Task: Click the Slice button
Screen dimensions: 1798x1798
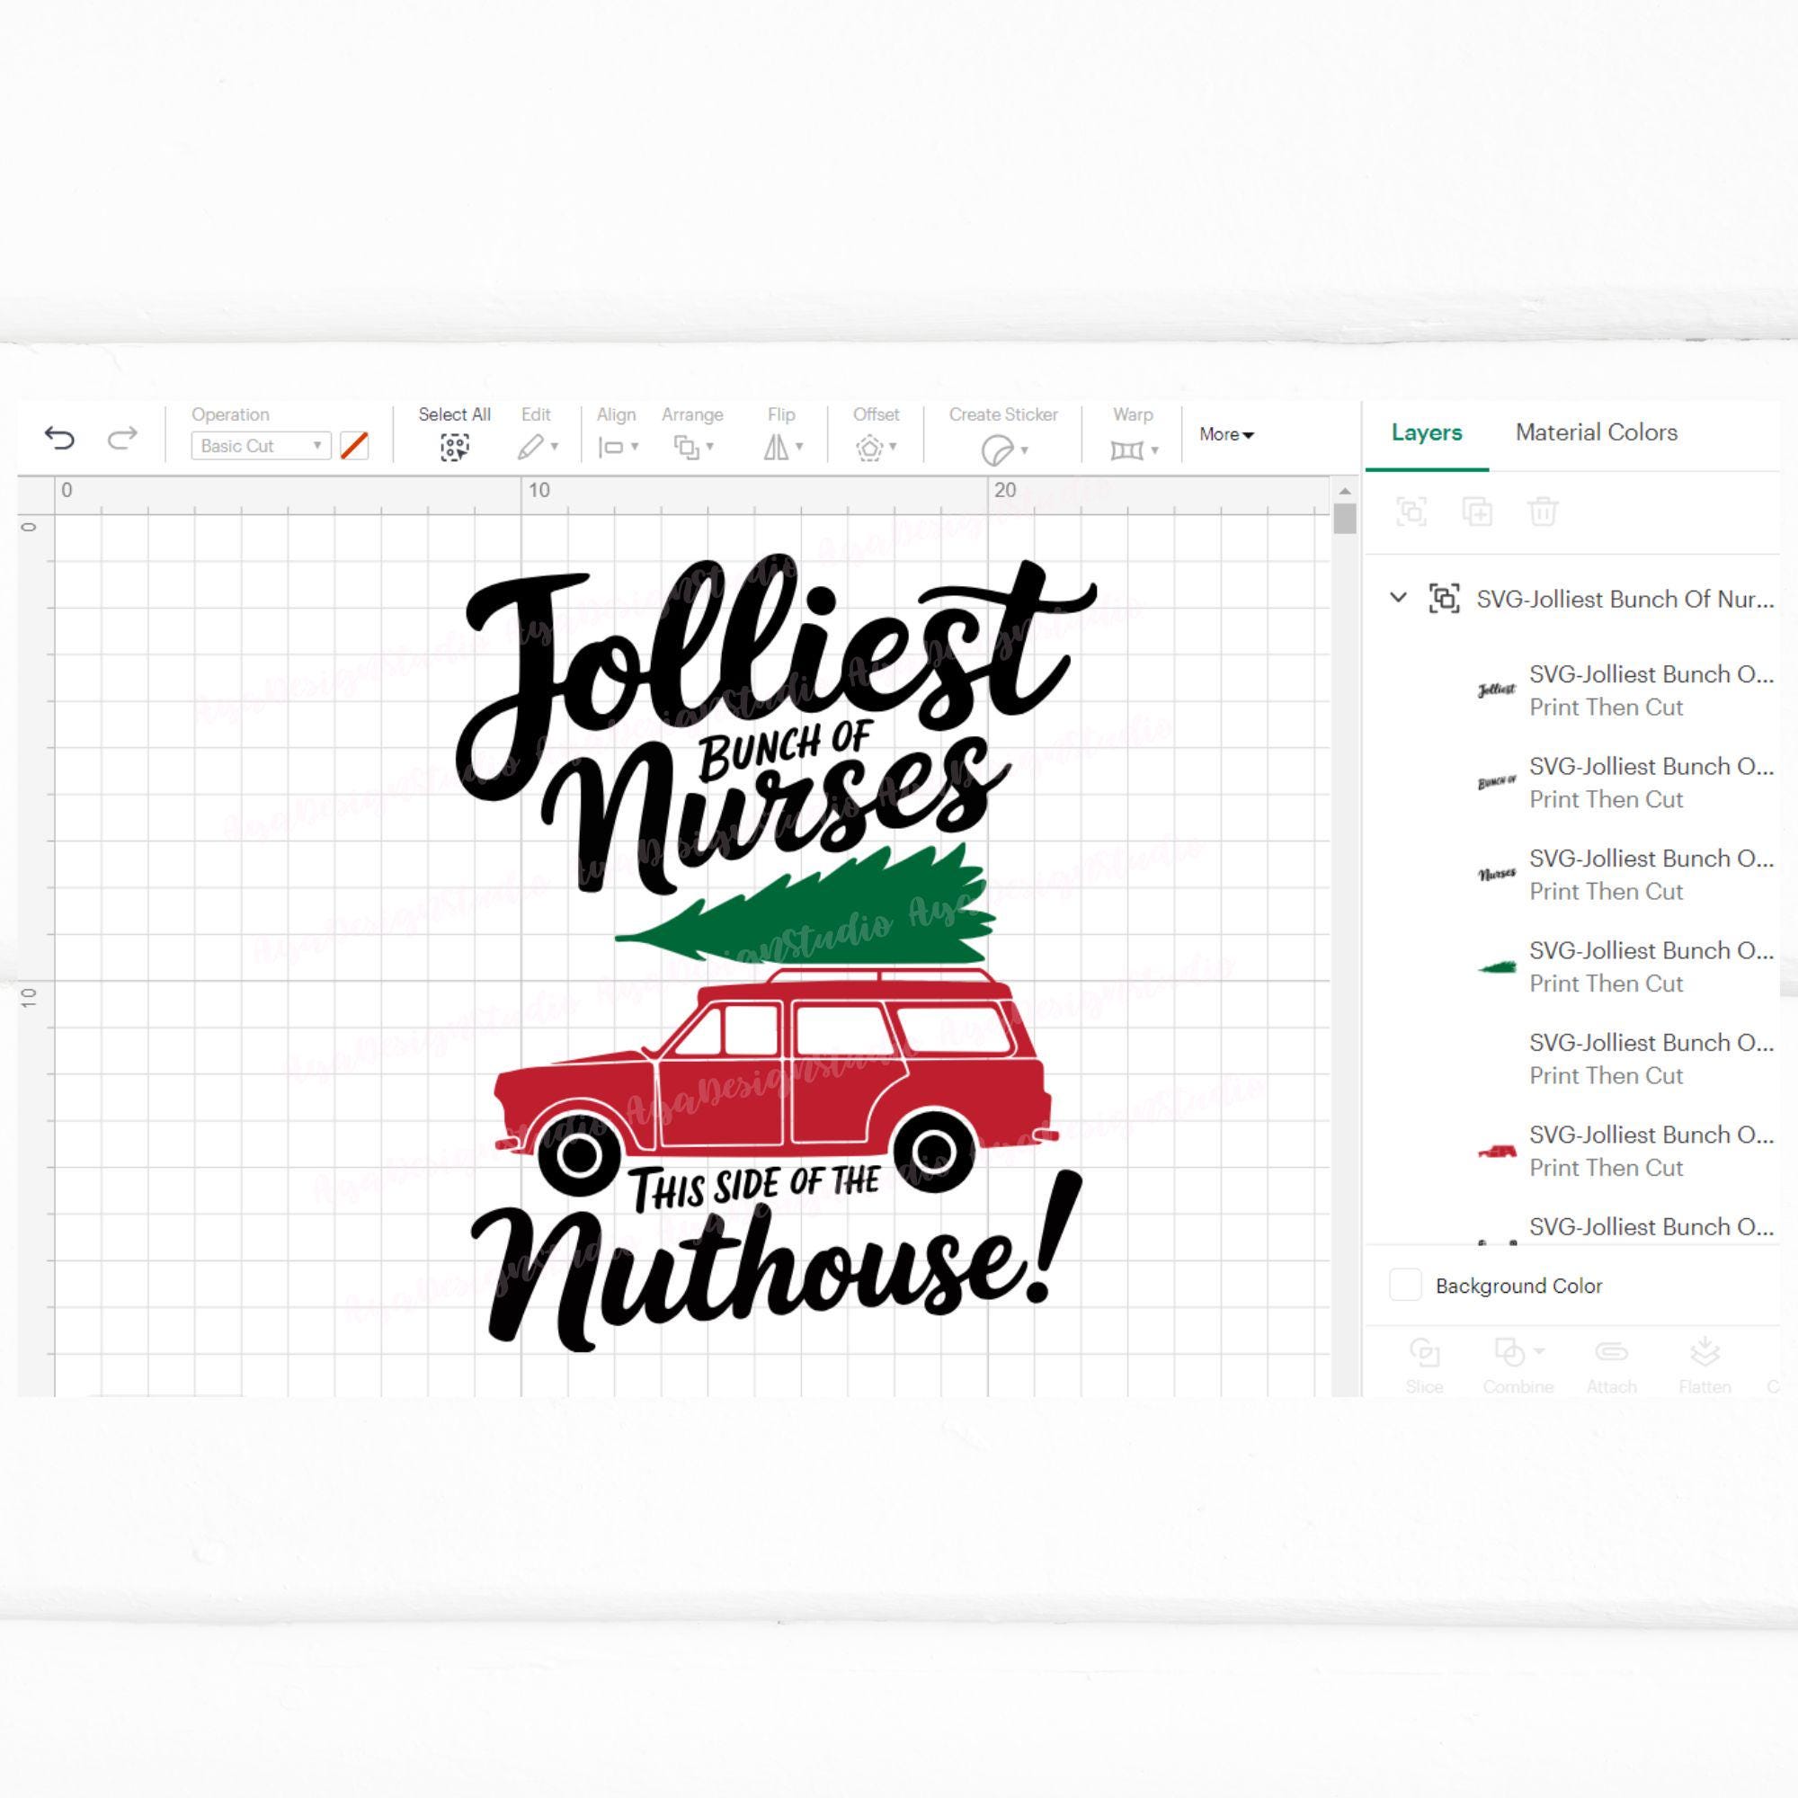Action: [1424, 1366]
